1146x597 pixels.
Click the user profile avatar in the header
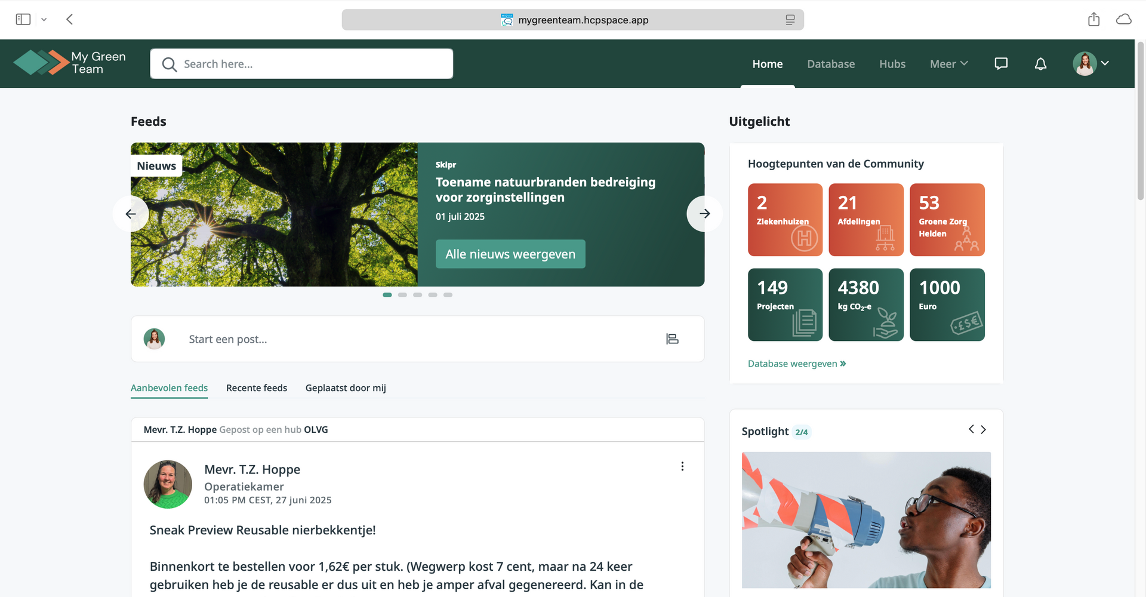click(x=1085, y=63)
